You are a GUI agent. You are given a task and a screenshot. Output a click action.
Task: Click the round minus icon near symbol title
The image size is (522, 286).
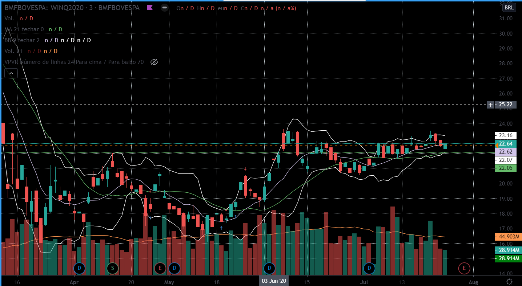[165, 8]
